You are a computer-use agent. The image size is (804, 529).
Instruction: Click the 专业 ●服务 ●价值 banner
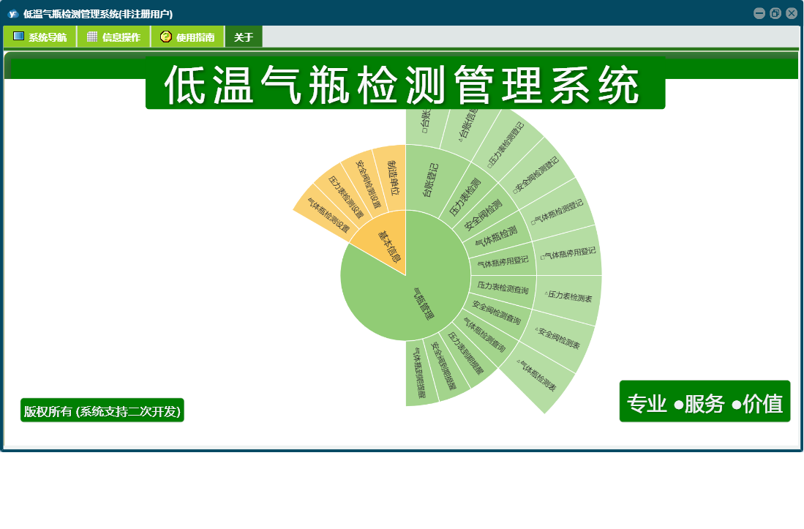click(705, 402)
